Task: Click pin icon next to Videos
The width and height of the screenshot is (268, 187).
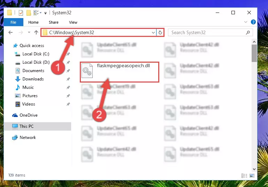Action: coord(68,104)
